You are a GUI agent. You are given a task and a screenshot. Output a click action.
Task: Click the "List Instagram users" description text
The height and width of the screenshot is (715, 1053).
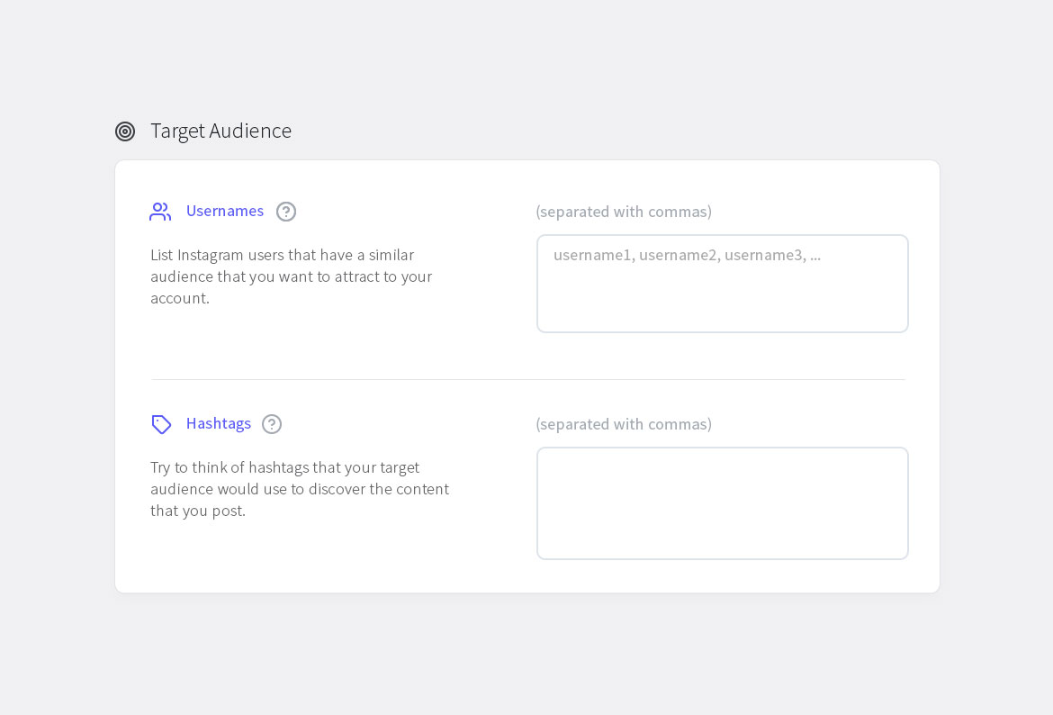[292, 276]
